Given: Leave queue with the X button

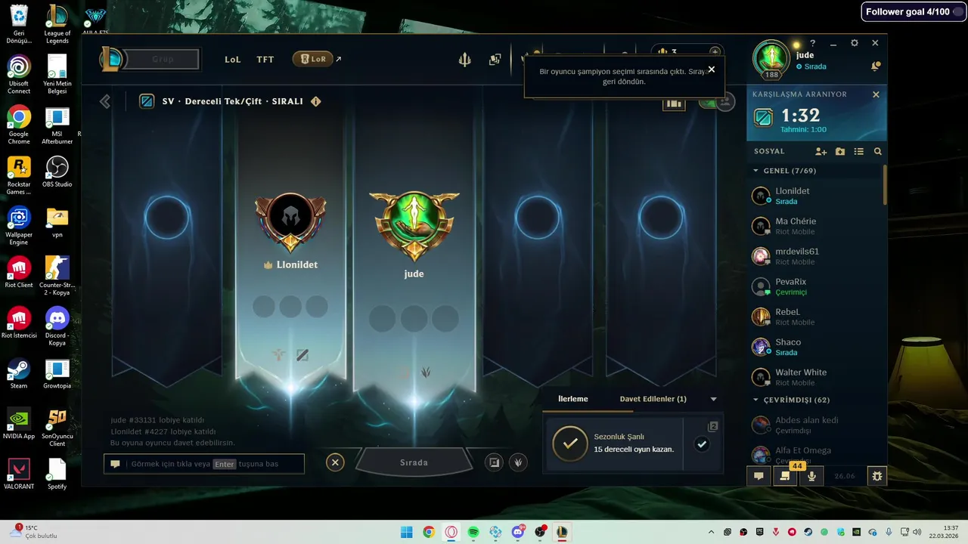Looking at the screenshot, I should [335, 462].
